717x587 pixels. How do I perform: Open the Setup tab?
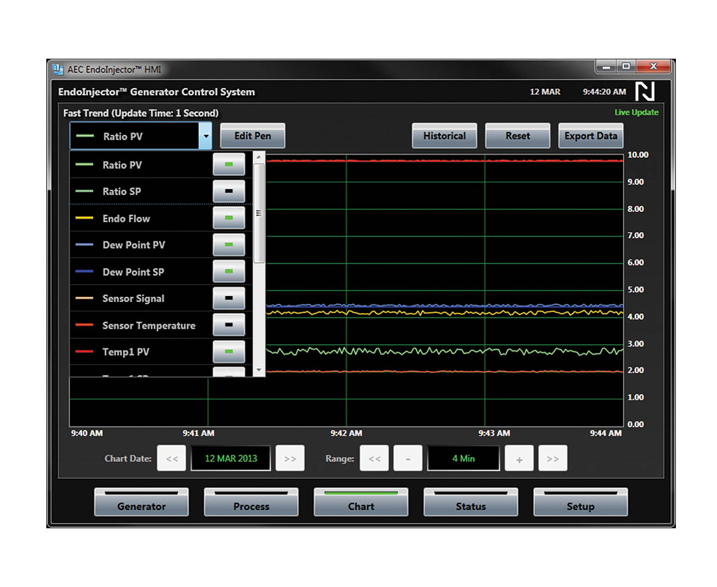coord(580,502)
